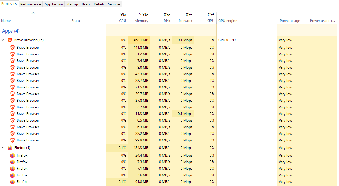Sort by the Status column header
The width and height of the screenshot is (339, 186).
click(88, 18)
